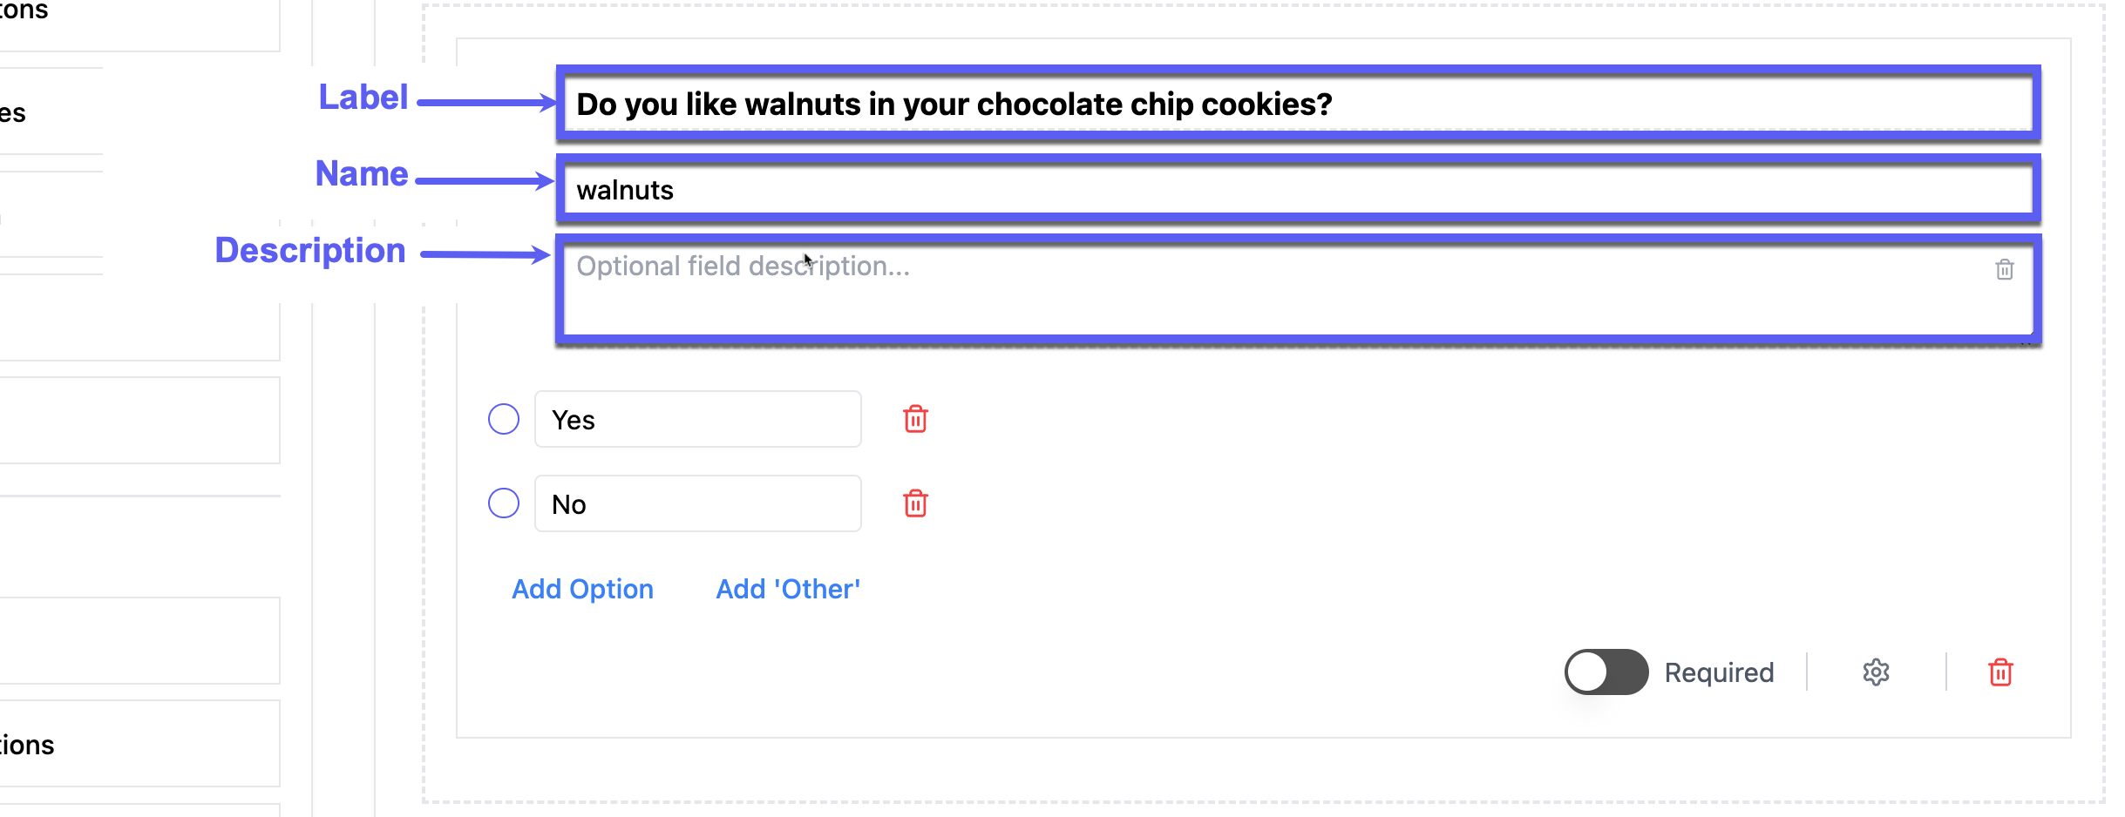2125x817 pixels.
Task: Open field settings via the gear icon
Action: (x=1876, y=672)
